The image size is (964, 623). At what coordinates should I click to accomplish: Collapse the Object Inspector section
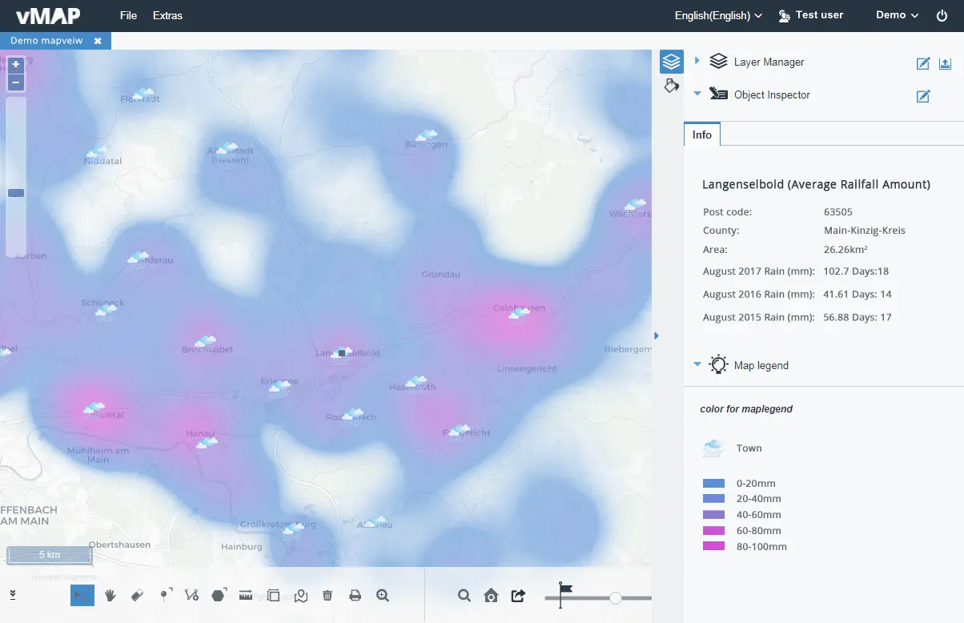[697, 94]
